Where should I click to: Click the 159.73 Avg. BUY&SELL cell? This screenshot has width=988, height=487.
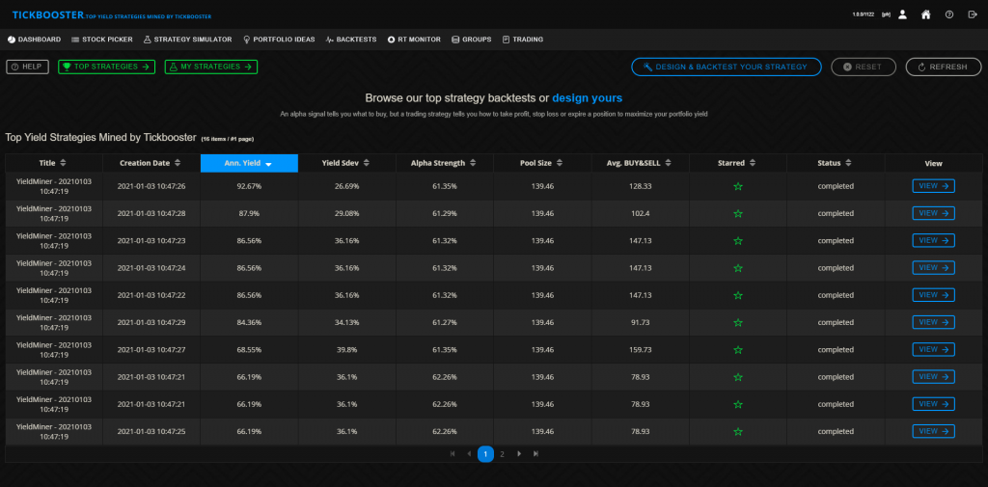(x=641, y=350)
